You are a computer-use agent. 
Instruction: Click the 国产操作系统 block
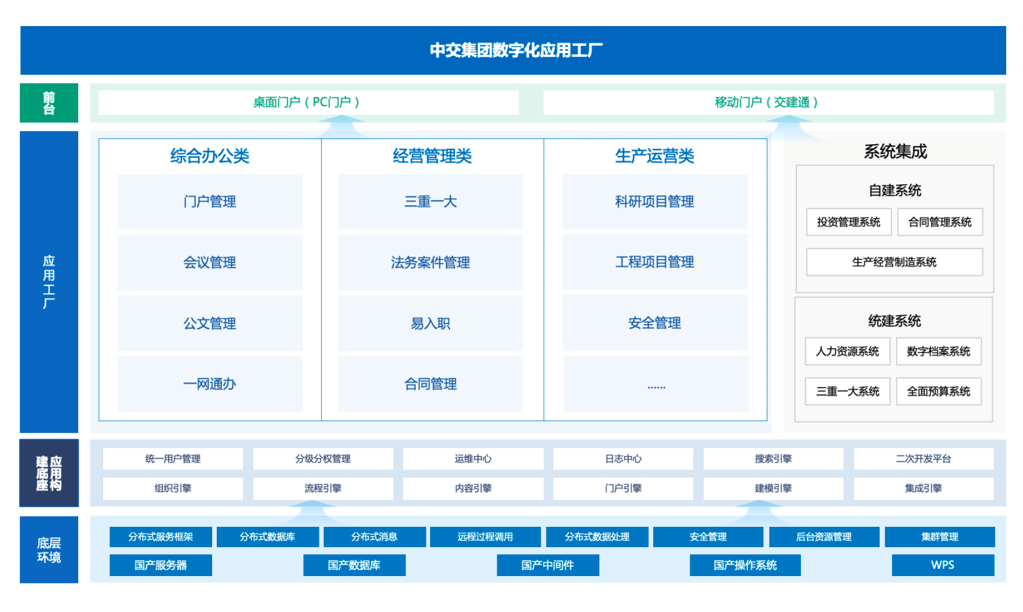pyautogui.click(x=745, y=565)
